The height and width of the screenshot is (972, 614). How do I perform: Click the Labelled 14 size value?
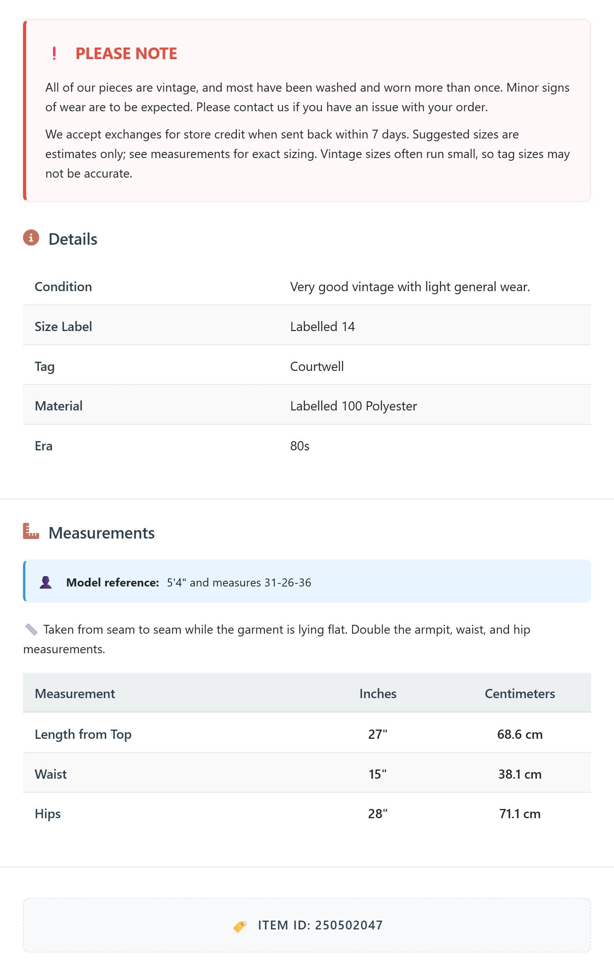pos(322,326)
